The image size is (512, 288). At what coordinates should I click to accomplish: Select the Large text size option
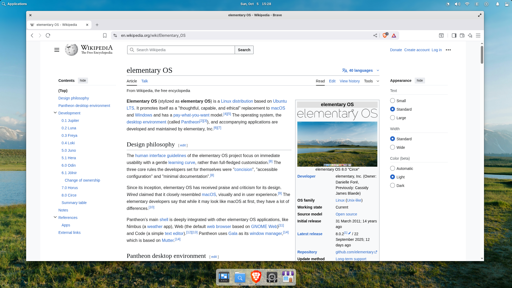point(393,118)
